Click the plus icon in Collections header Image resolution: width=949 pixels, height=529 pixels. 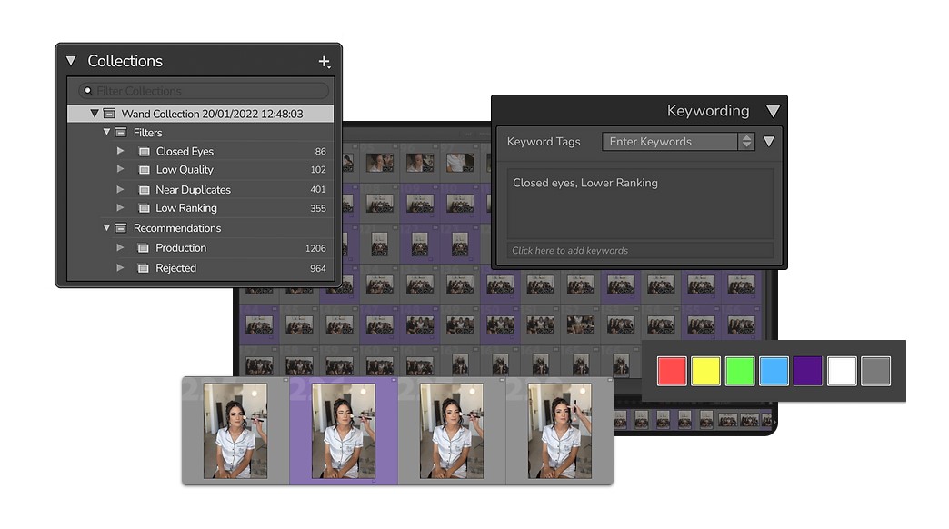pos(324,62)
